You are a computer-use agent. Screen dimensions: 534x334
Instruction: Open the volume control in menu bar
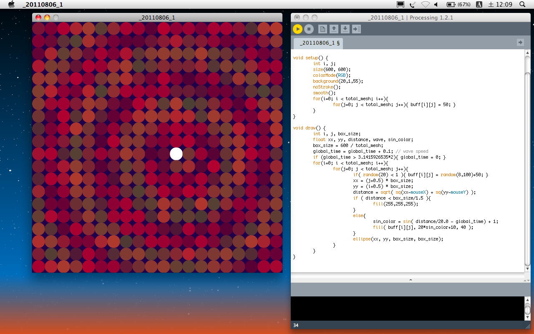(436, 5)
